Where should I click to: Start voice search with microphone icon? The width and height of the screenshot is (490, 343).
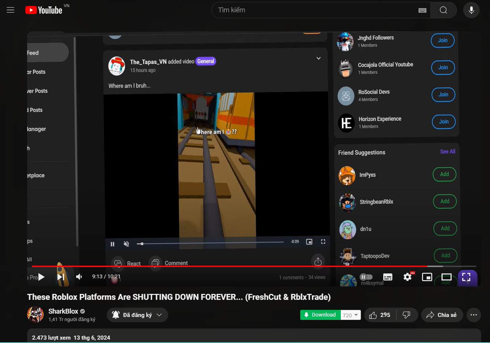(x=471, y=10)
